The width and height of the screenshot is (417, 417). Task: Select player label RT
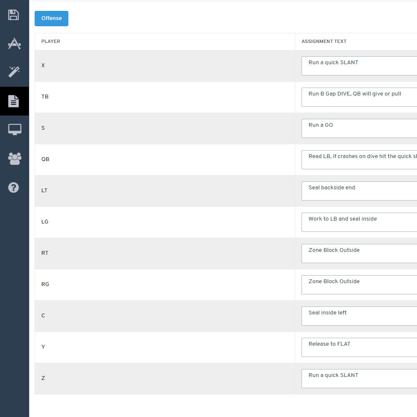point(45,253)
